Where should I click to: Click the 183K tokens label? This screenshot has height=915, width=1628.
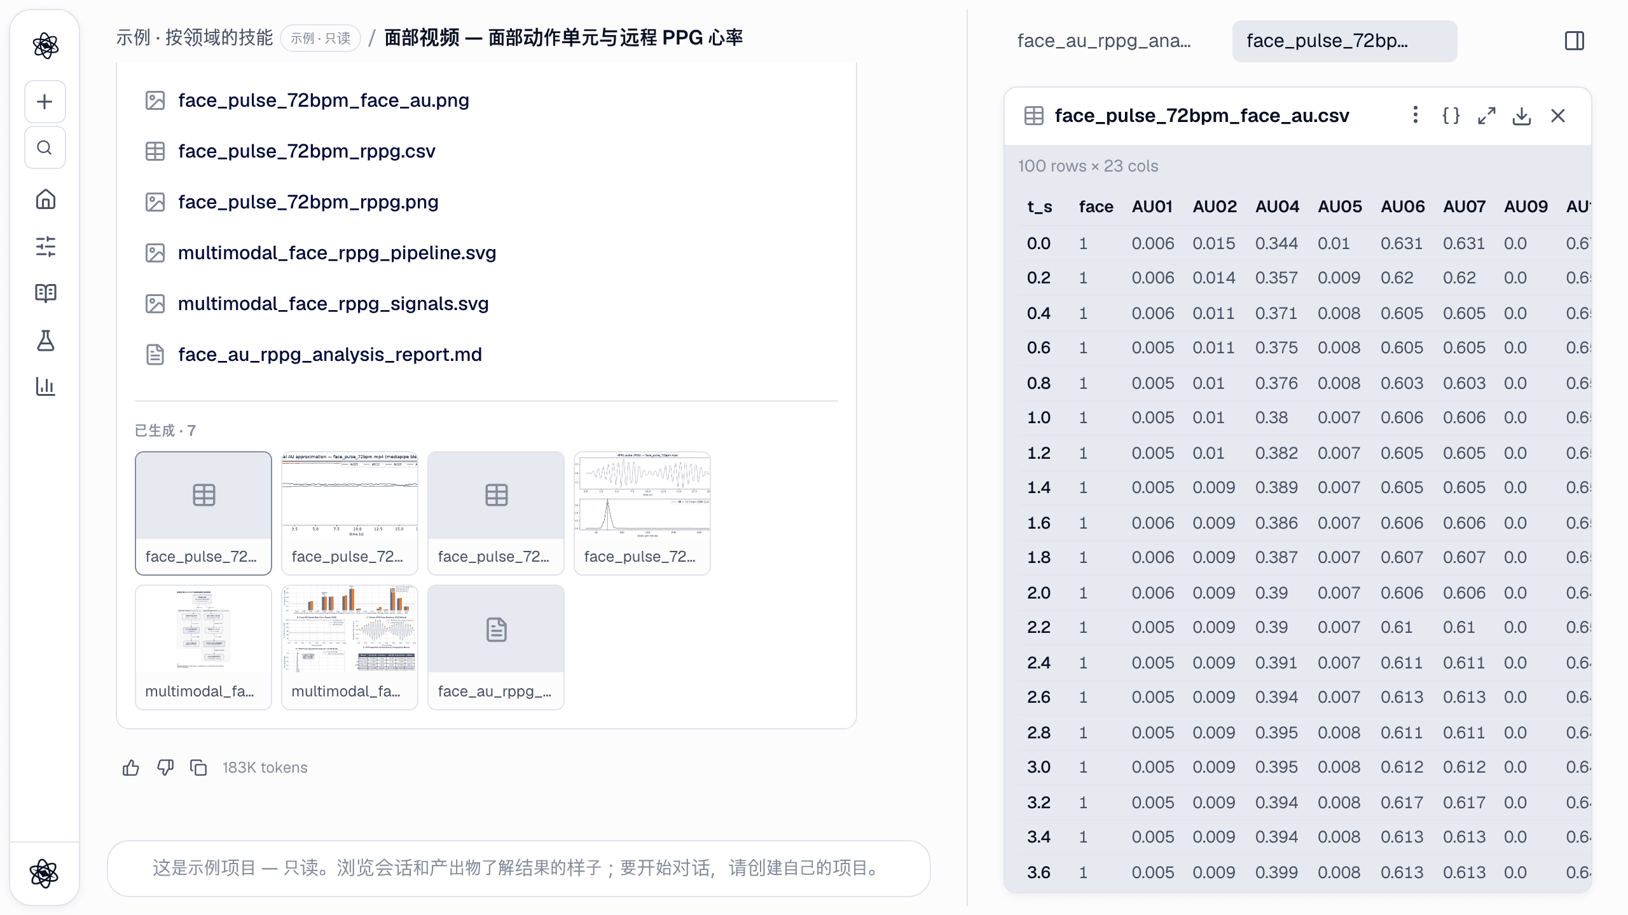[265, 768]
